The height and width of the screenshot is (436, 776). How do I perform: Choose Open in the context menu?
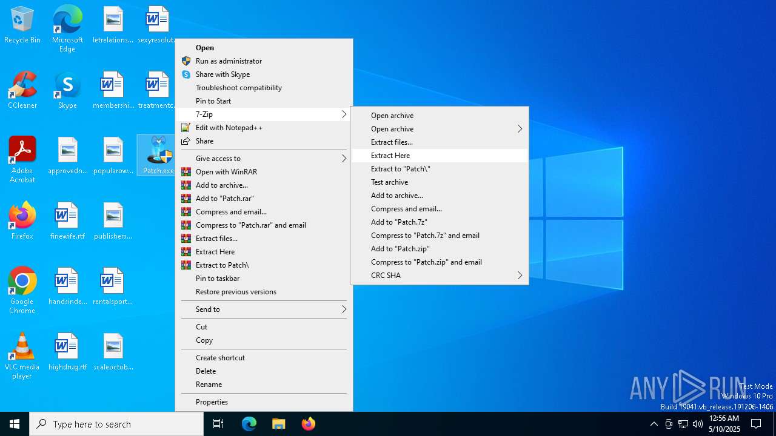(264, 48)
